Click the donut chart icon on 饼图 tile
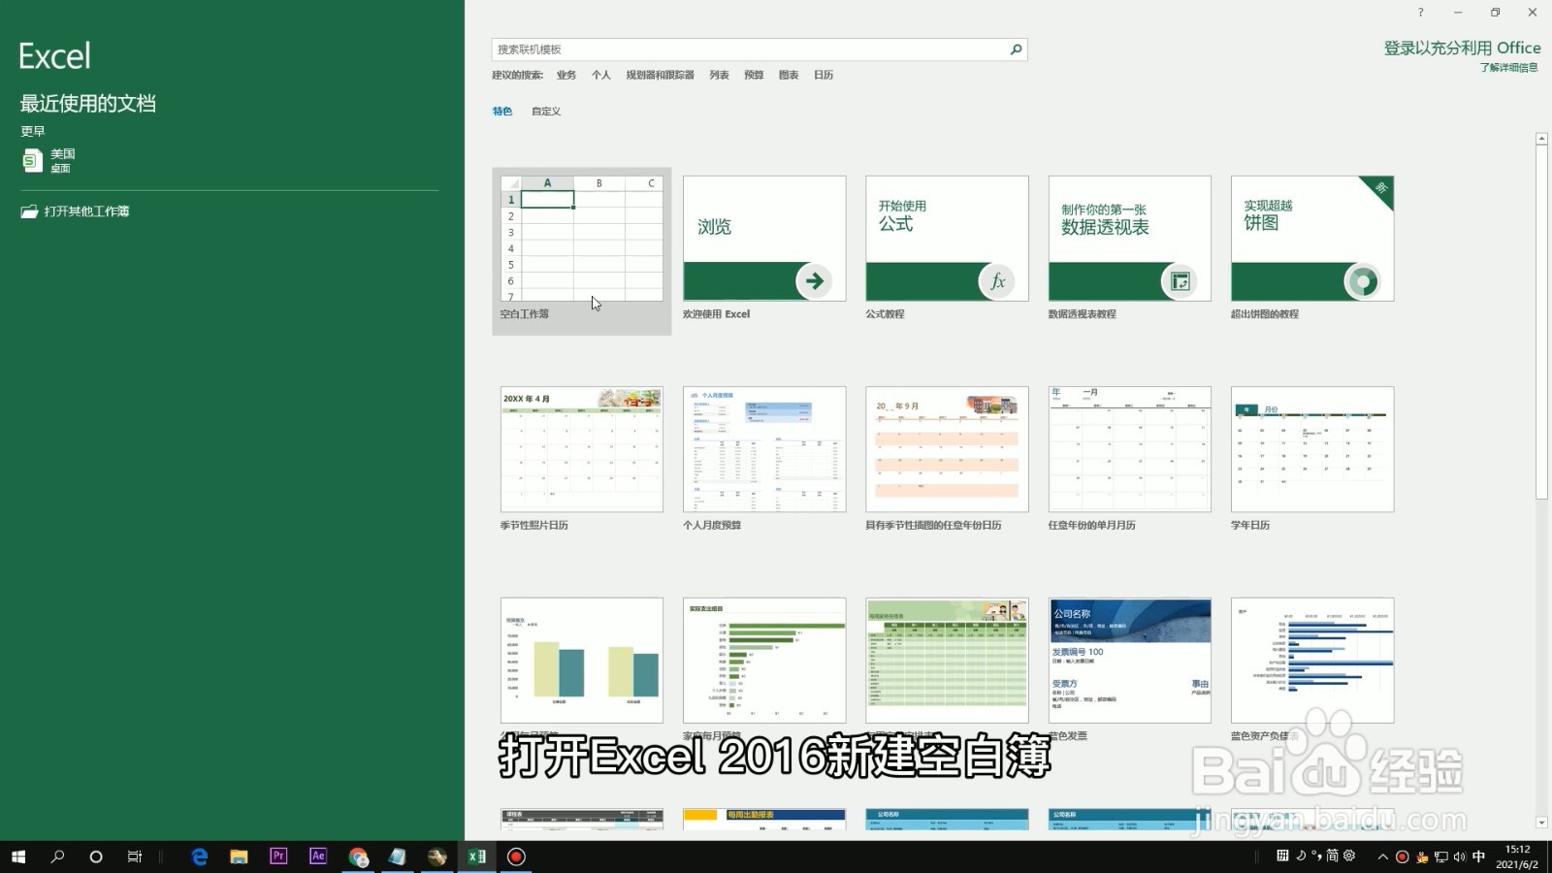Viewport: 1552px width, 873px height. (x=1362, y=281)
